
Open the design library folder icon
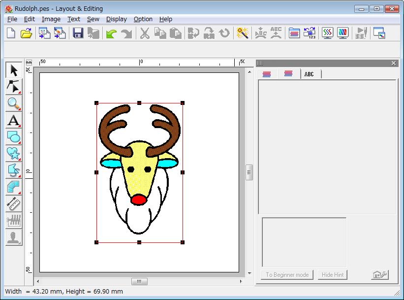point(294,33)
